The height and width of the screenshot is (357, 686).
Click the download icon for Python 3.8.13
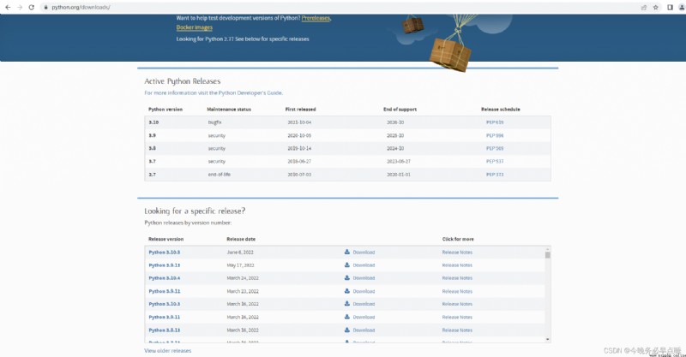click(347, 330)
